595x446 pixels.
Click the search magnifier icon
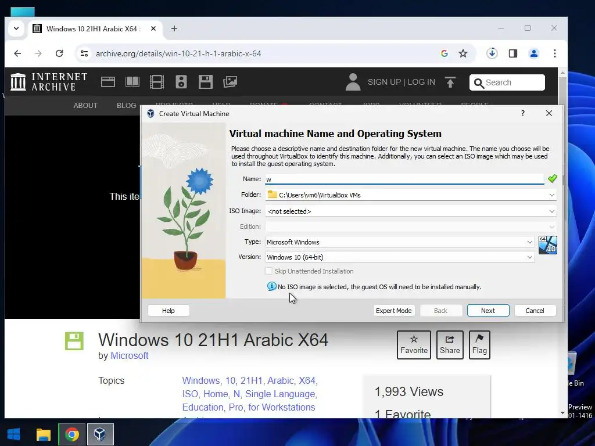click(479, 83)
